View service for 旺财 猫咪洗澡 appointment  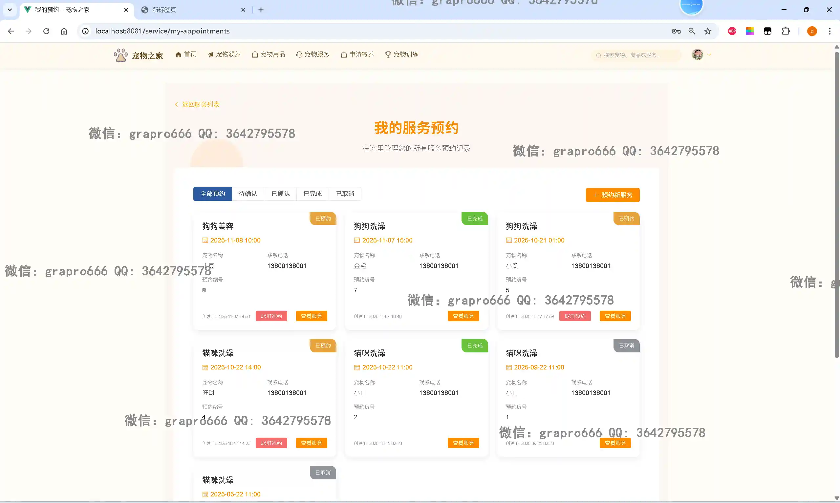pos(312,443)
